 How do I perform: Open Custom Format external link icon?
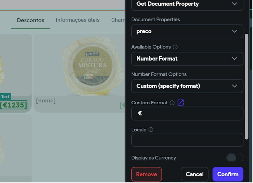(x=181, y=103)
